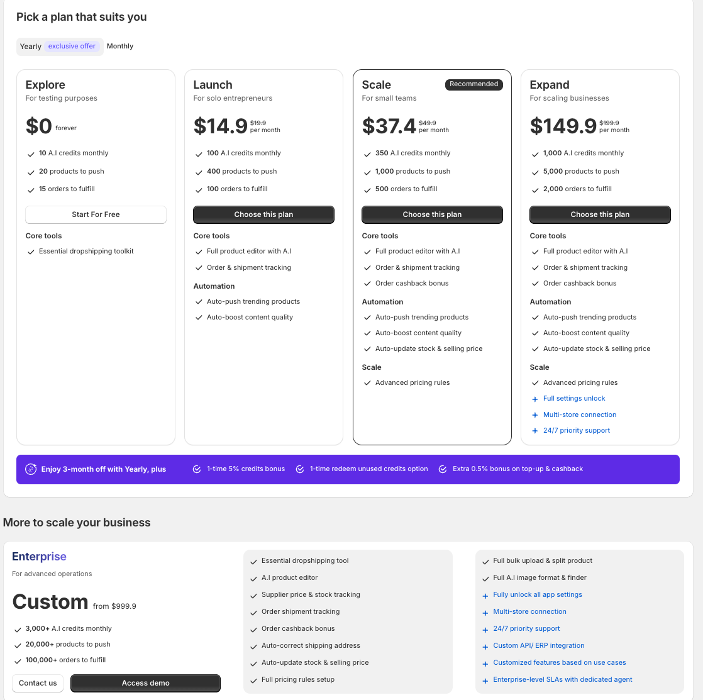
Task: Click Customized features based on use cases link
Action: pyautogui.click(x=560, y=662)
